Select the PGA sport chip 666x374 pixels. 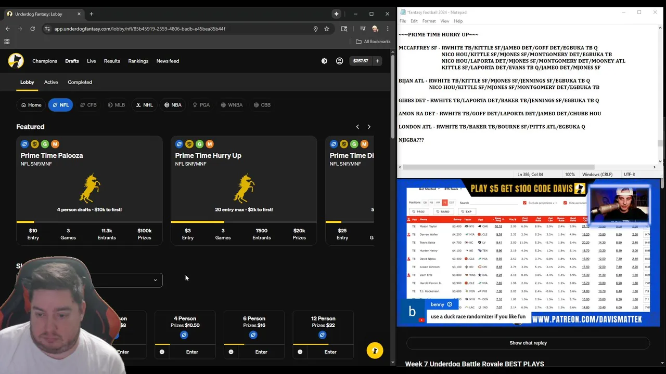click(x=201, y=105)
